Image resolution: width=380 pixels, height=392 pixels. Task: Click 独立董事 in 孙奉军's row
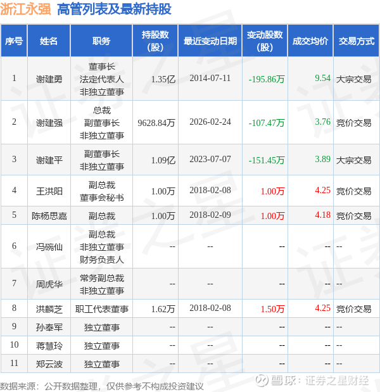point(102,327)
